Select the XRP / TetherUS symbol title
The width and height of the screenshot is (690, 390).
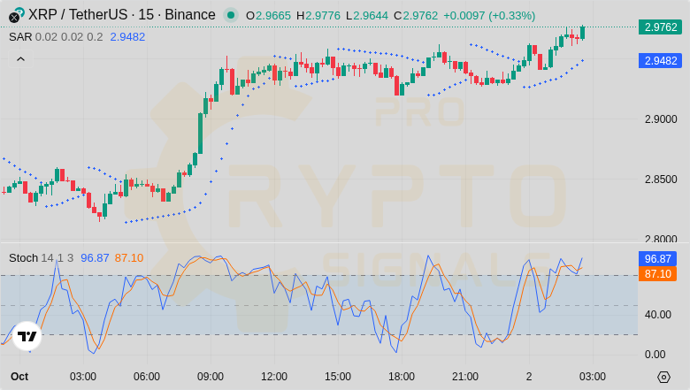122,15
